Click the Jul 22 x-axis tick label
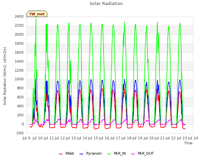 (x=171, y=138)
